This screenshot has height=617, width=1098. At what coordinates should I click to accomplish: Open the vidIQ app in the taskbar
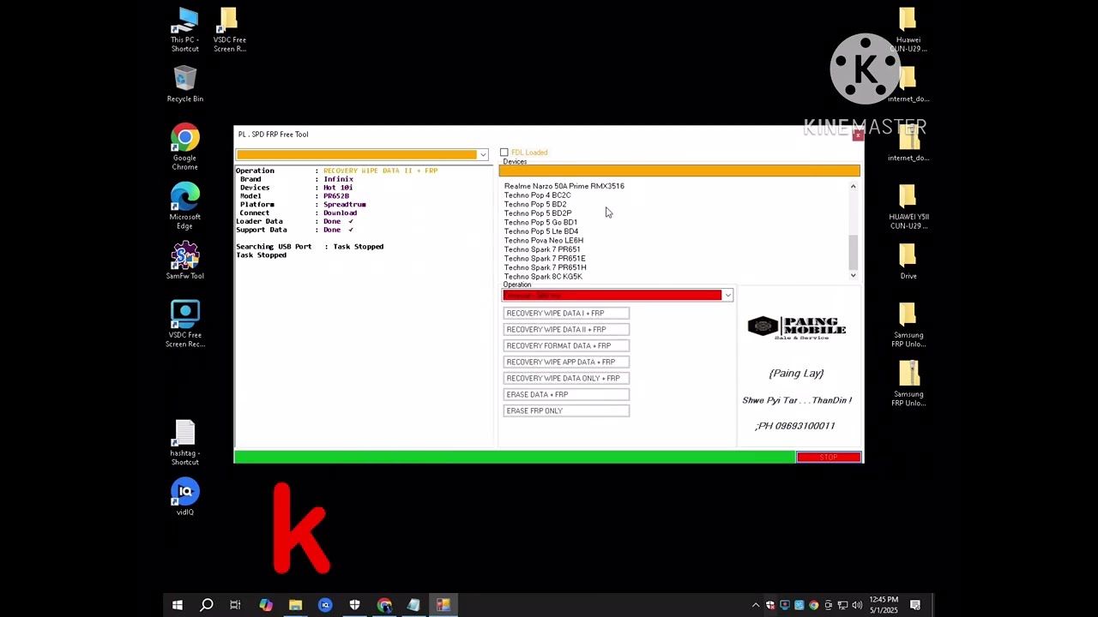325,605
